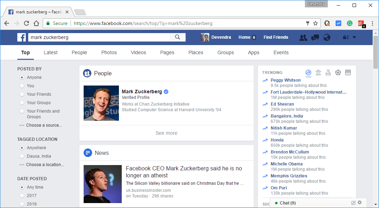Click Mark Zuckerberg profile photo
This screenshot has height=208, width=379.
pyautogui.click(x=101, y=103)
